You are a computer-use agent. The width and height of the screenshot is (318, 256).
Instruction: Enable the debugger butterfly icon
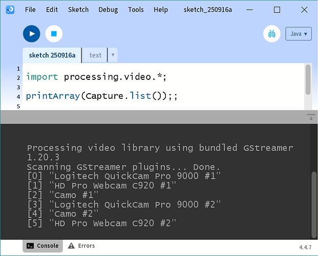[x=272, y=34]
